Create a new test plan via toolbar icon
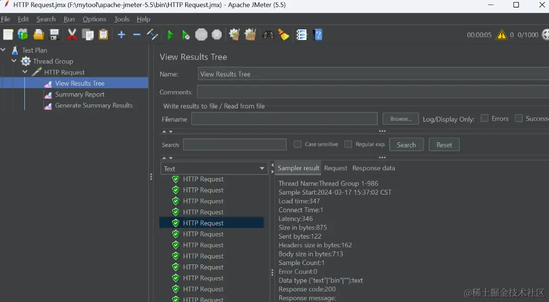Image resolution: width=549 pixels, height=302 pixels. [x=8, y=34]
